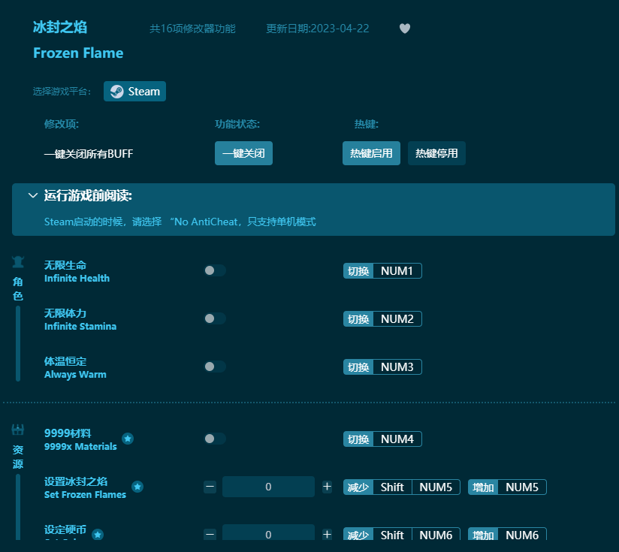Click the plus stepper for 设定硬币
619x552 pixels.
327,534
